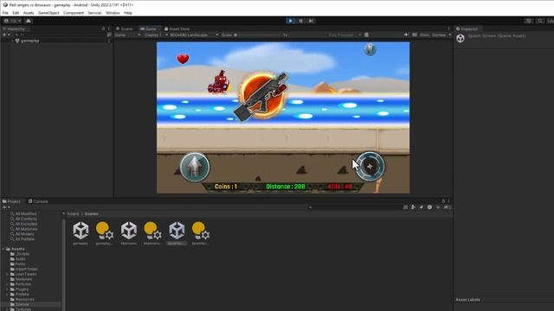Click the cloud services icon
The width and height of the screenshot is (554, 311).
[29, 21]
